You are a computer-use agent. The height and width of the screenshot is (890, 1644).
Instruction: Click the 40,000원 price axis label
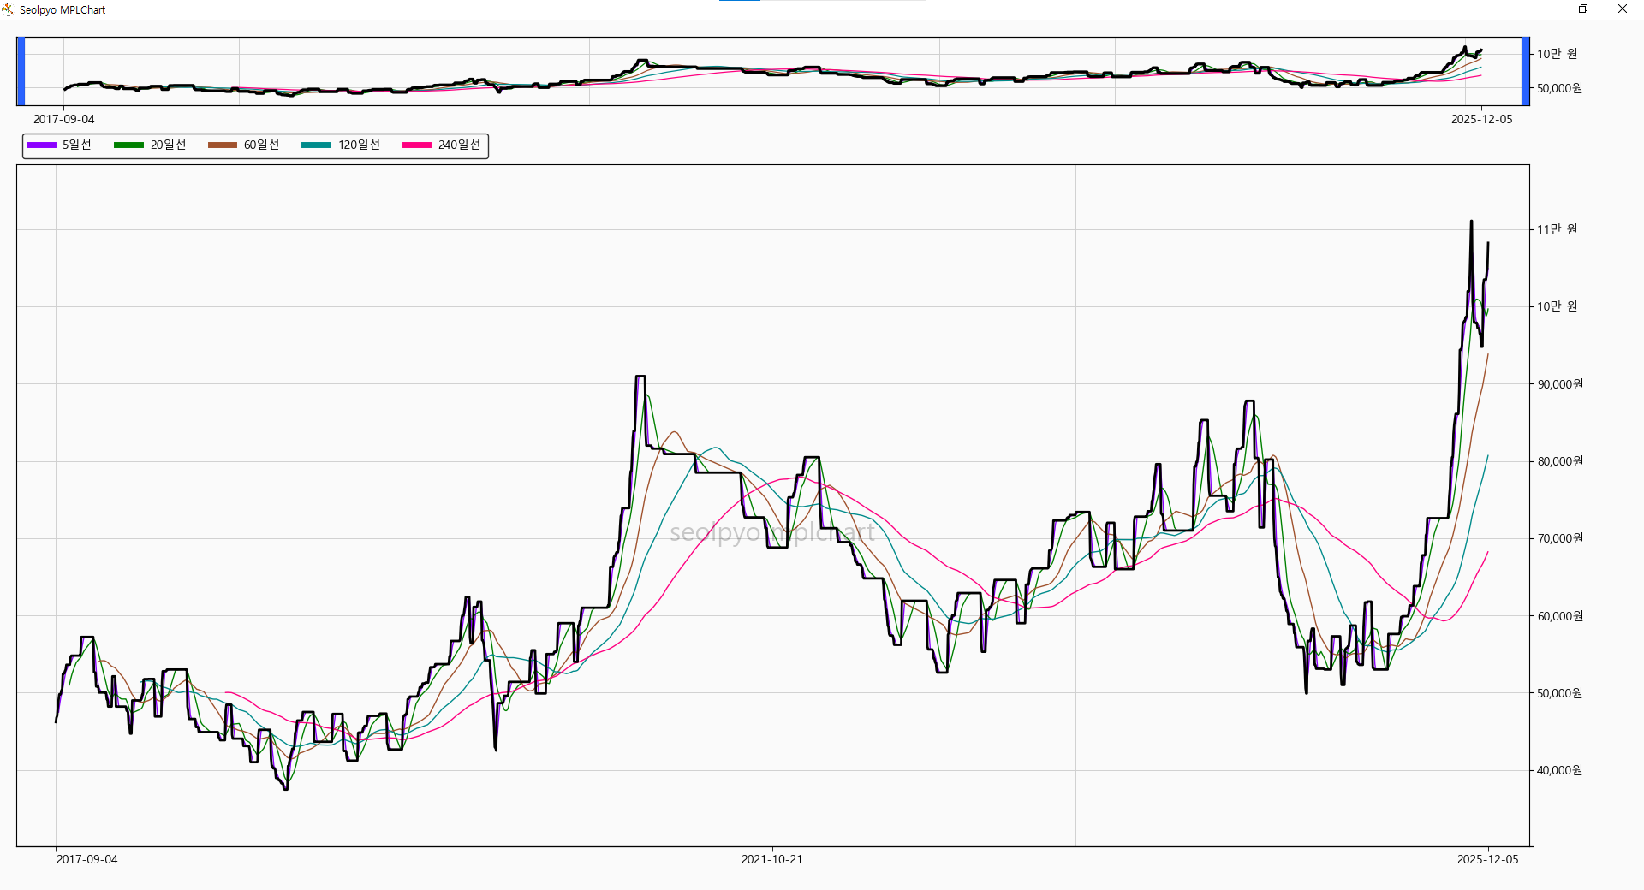(1560, 770)
